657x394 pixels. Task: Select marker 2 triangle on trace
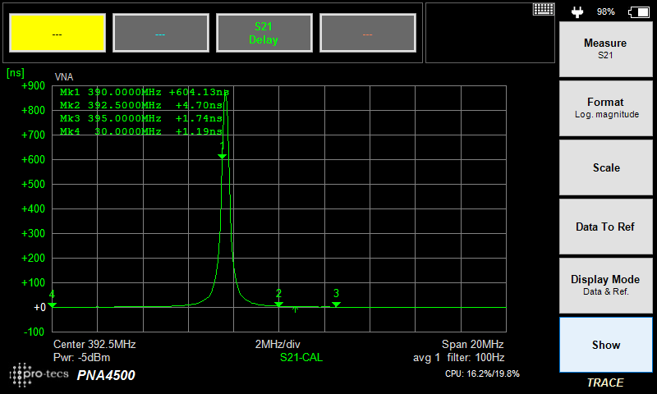click(x=278, y=304)
